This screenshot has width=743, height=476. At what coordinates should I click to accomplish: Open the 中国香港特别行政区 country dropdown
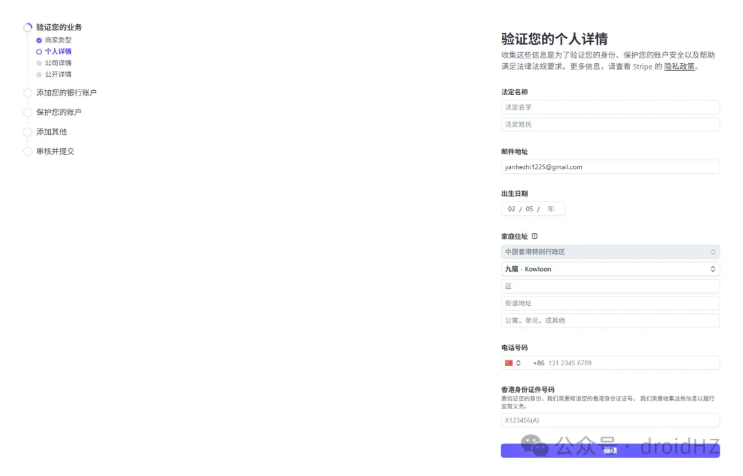click(x=610, y=252)
